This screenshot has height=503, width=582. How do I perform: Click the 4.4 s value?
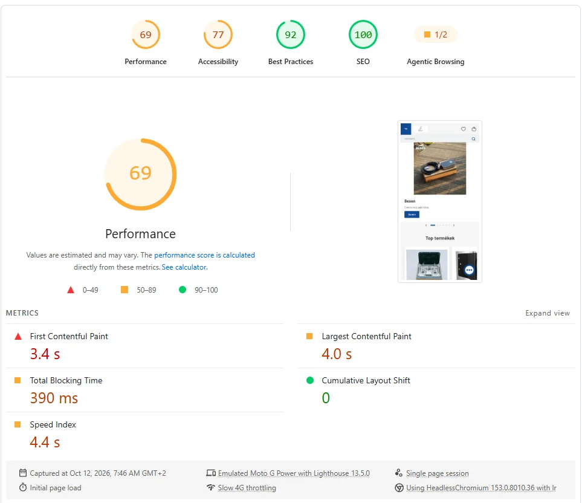pyautogui.click(x=45, y=443)
